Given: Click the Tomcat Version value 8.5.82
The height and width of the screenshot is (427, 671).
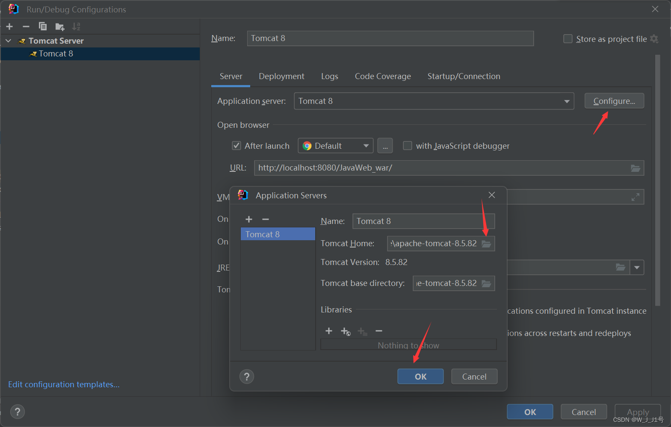Looking at the screenshot, I should (x=396, y=262).
